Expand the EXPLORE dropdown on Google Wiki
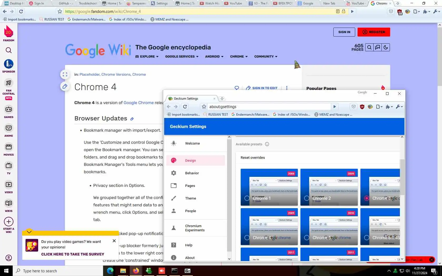Viewport: 442px width, 276px height. coord(147,57)
